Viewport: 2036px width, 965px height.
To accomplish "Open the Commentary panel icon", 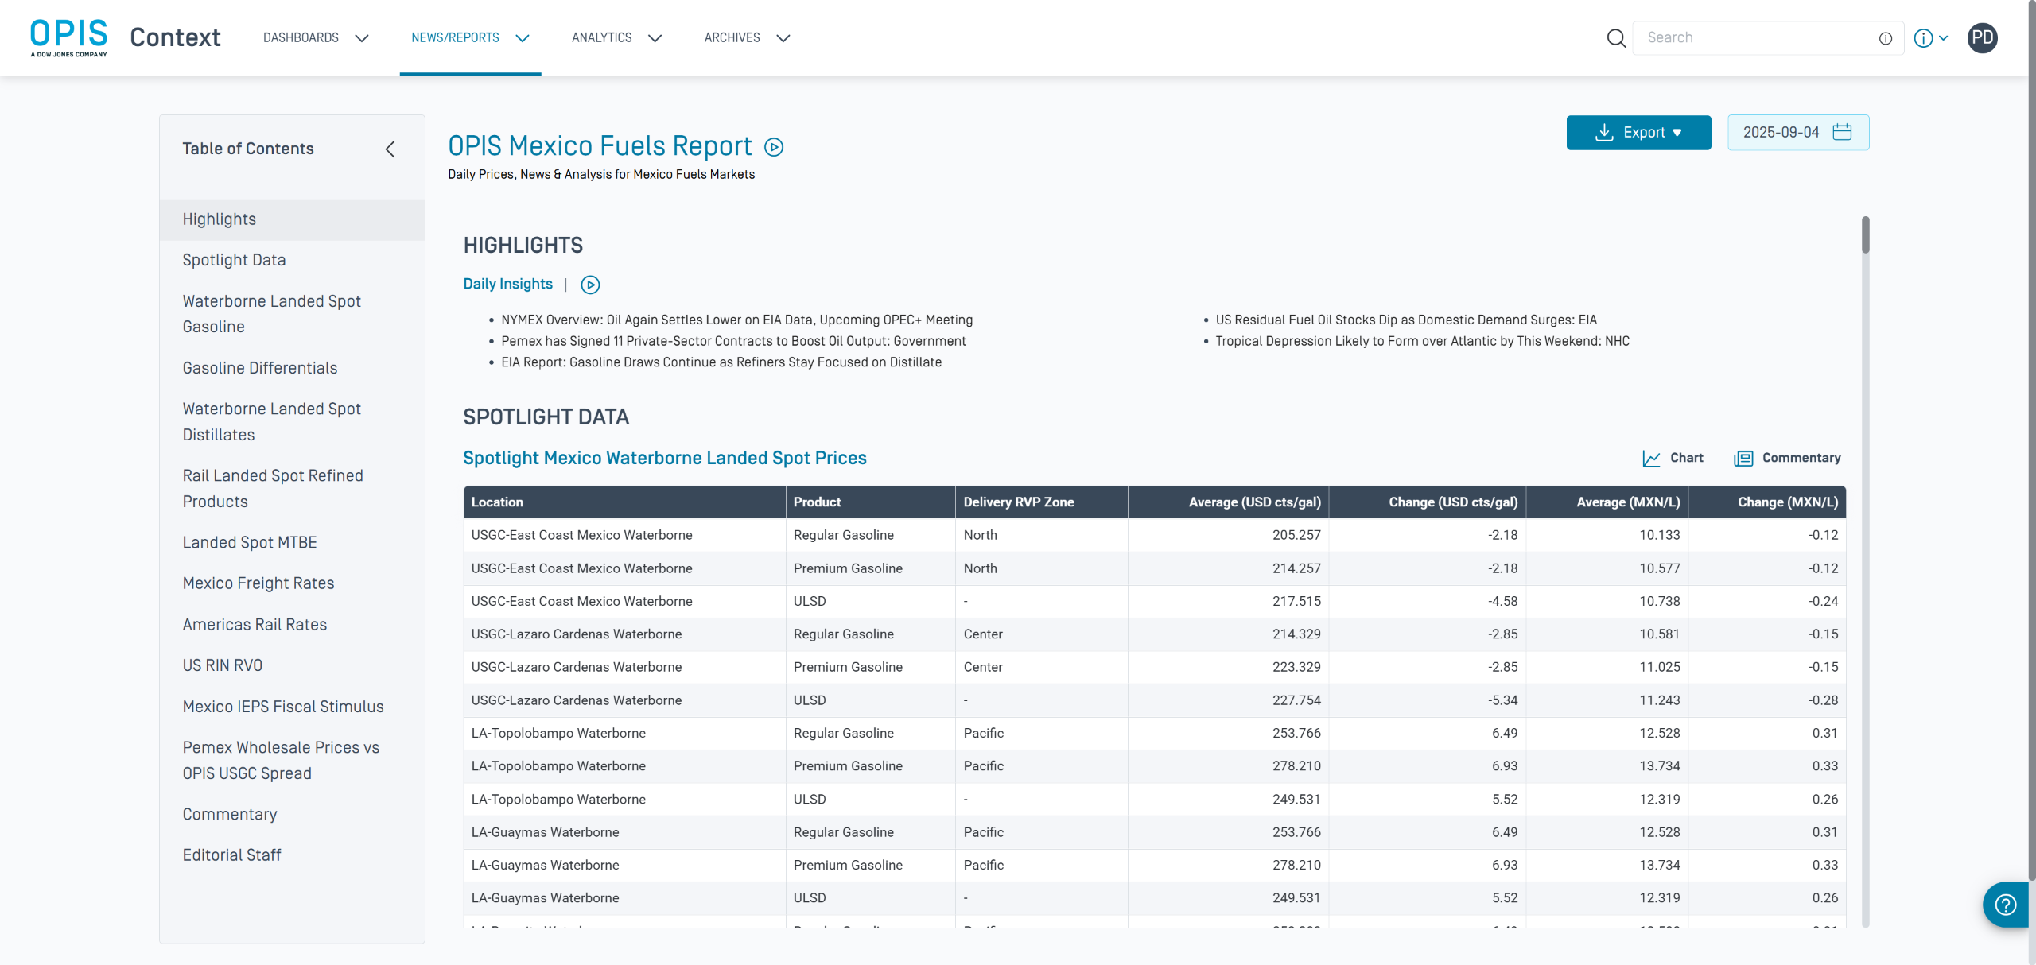I will [1743, 459].
